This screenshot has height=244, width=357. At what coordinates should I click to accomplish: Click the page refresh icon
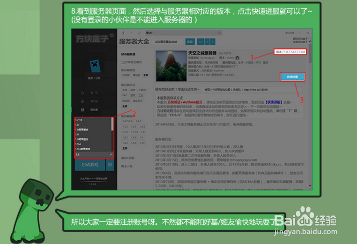click(139, 33)
